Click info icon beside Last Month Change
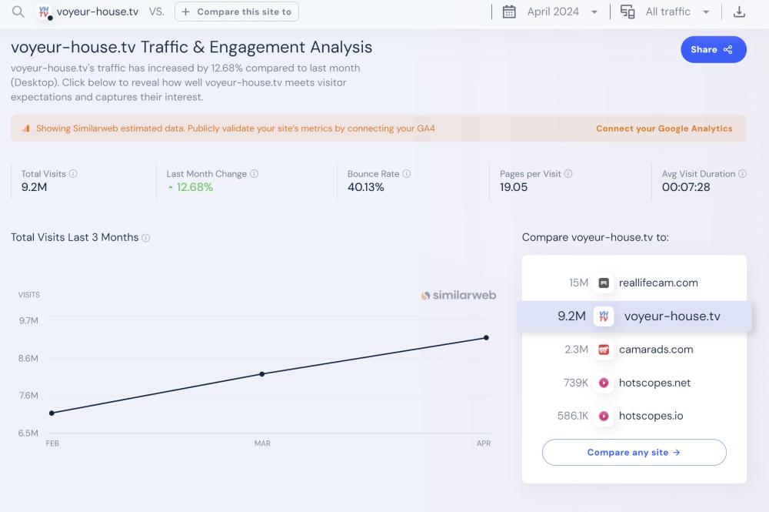This screenshot has height=512, width=769. click(x=255, y=174)
